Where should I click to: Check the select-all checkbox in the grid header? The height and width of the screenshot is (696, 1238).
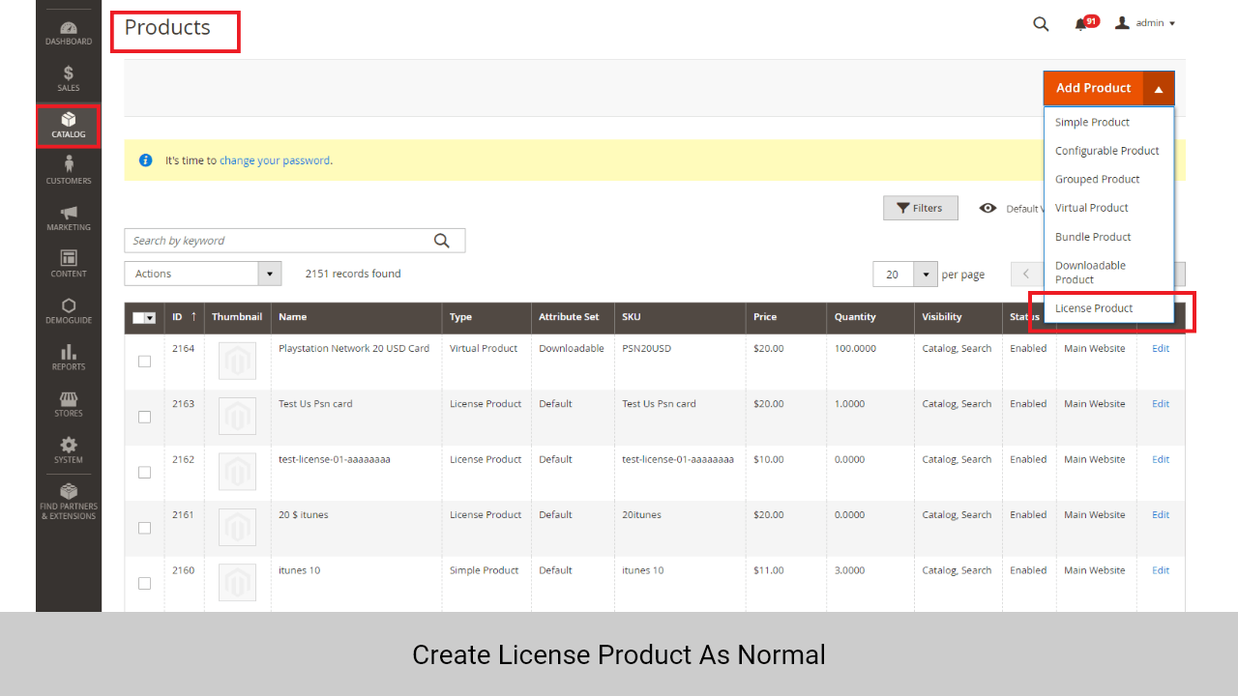click(138, 317)
